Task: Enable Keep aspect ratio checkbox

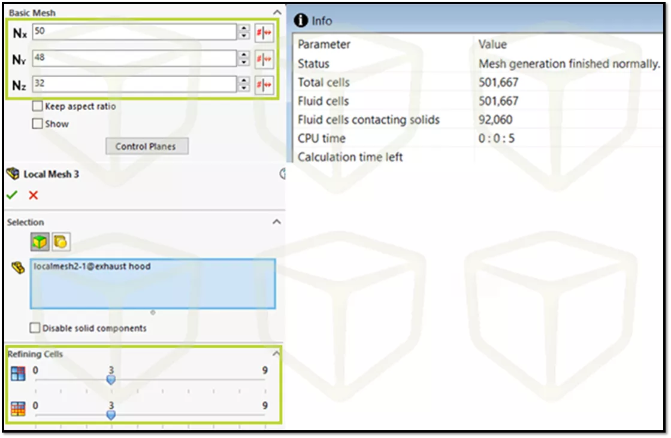Action: point(38,107)
